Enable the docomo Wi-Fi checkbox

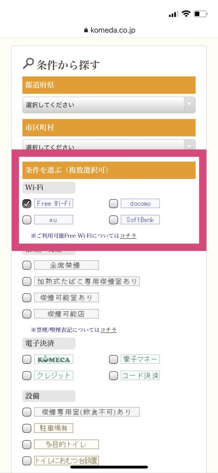113,203
